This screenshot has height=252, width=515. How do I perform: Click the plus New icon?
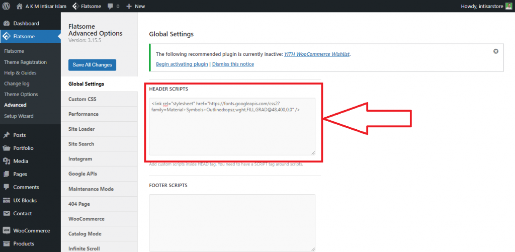[x=129, y=6]
